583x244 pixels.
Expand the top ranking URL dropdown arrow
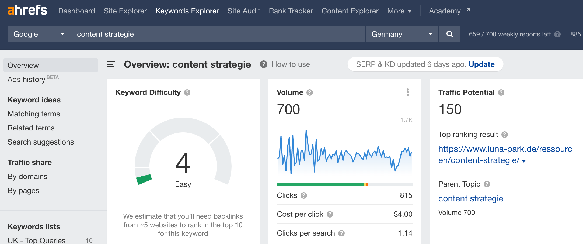(524, 161)
